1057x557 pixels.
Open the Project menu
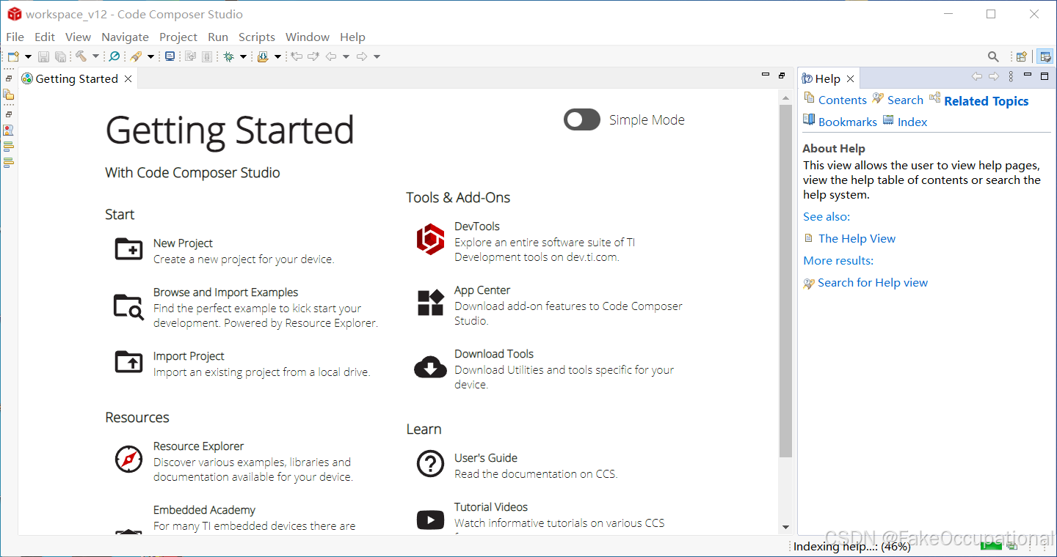pyautogui.click(x=178, y=37)
